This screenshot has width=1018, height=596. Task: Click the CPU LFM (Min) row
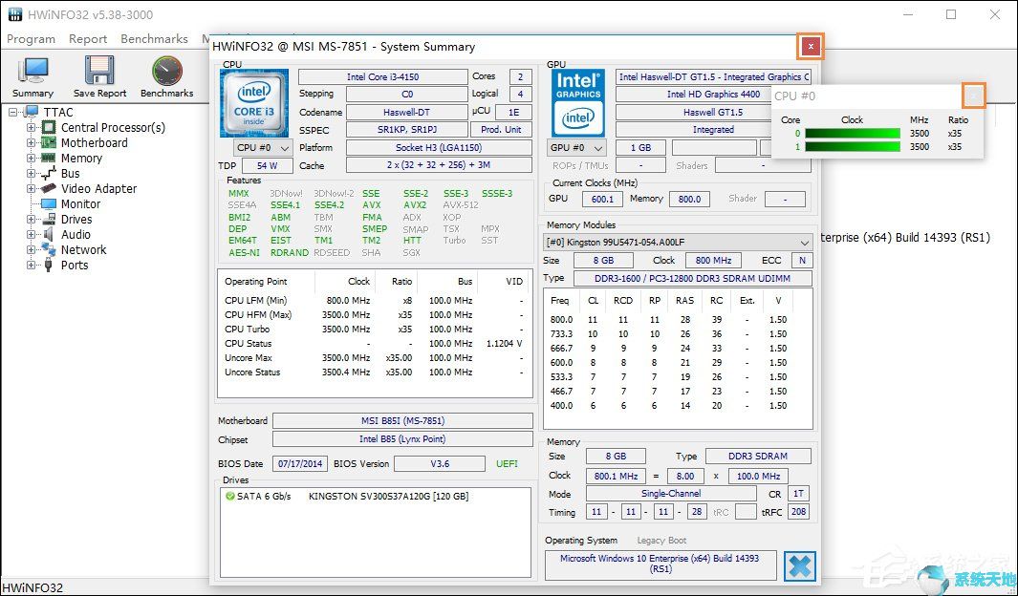[x=374, y=300]
